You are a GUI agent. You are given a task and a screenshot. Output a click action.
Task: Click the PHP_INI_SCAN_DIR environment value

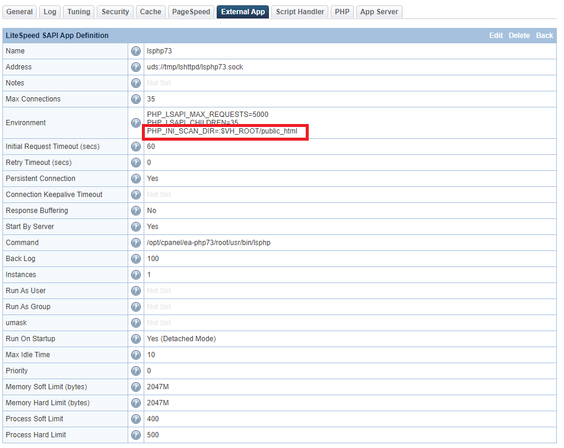click(222, 131)
